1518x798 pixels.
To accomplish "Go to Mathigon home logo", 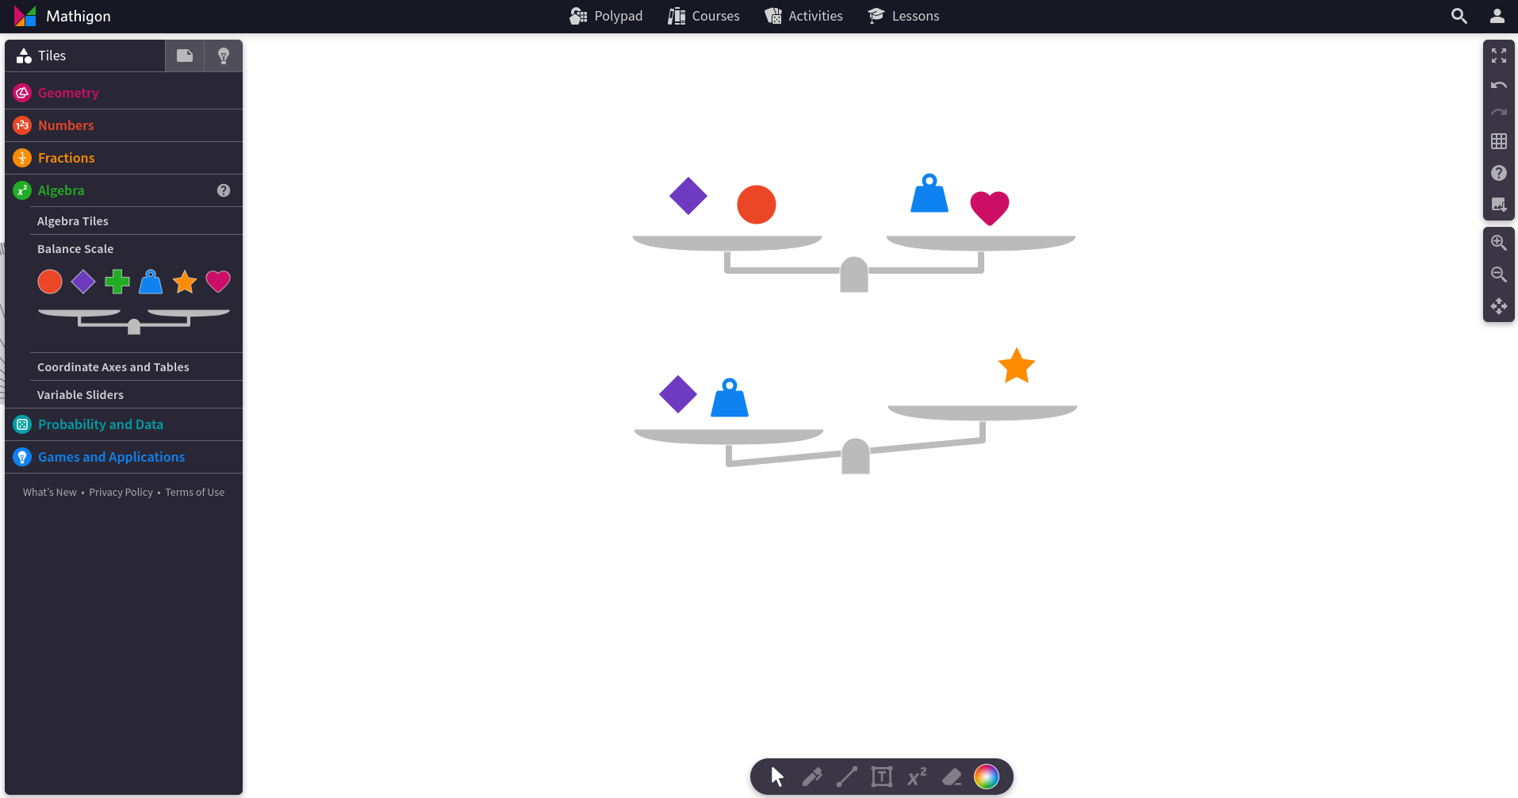I will tap(63, 16).
